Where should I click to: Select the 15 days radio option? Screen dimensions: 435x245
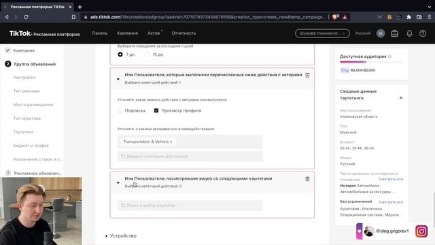click(x=147, y=54)
